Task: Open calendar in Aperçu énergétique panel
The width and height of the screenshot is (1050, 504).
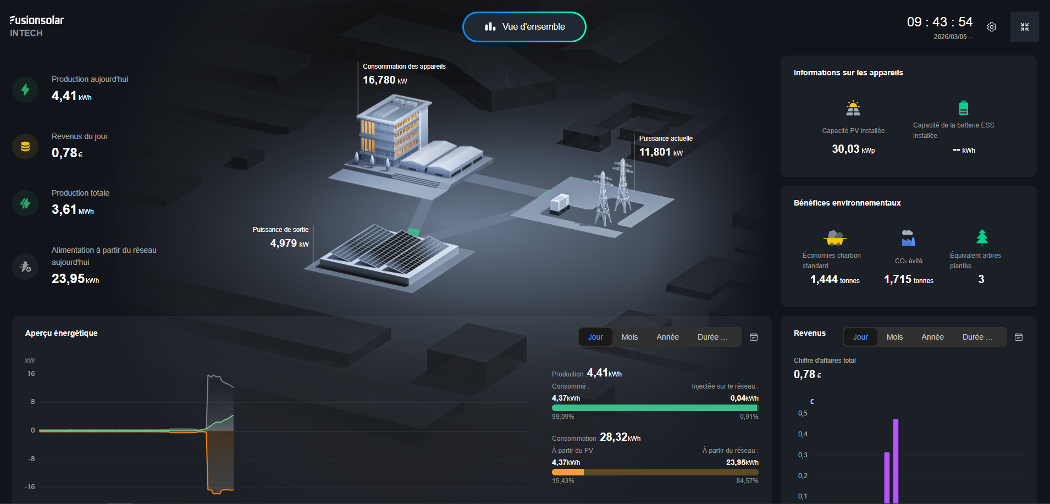Action: tap(754, 337)
